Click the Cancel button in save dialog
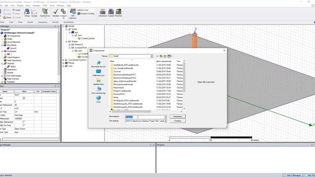315x177 pixels. tap(177, 121)
